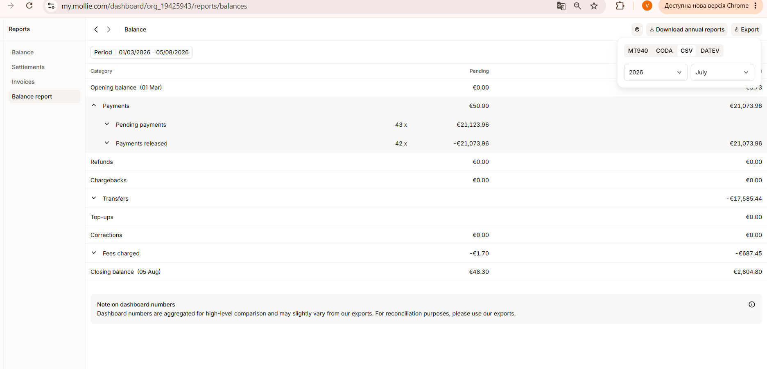Viewport: 767px width, 369px height.
Task: Click Download annual reports button
Action: pos(687,29)
